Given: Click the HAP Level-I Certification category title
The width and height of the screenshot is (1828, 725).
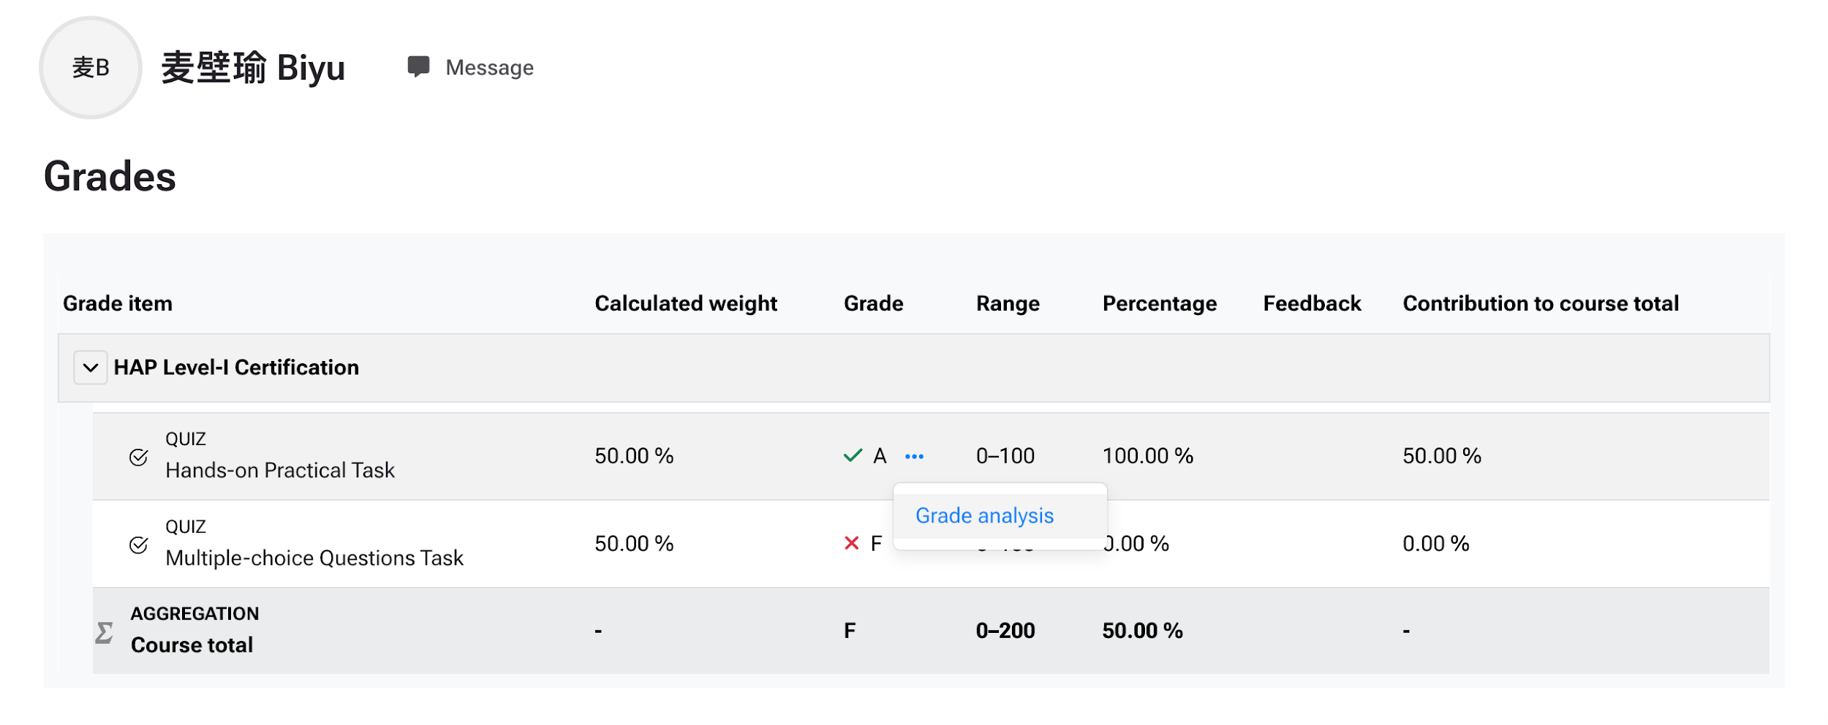Looking at the screenshot, I should pos(236,368).
